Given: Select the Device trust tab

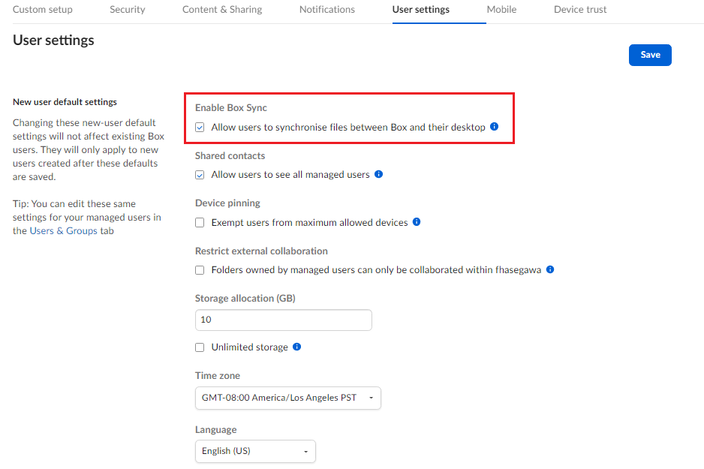Looking at the screenshot, I should (x=580, y=10).
